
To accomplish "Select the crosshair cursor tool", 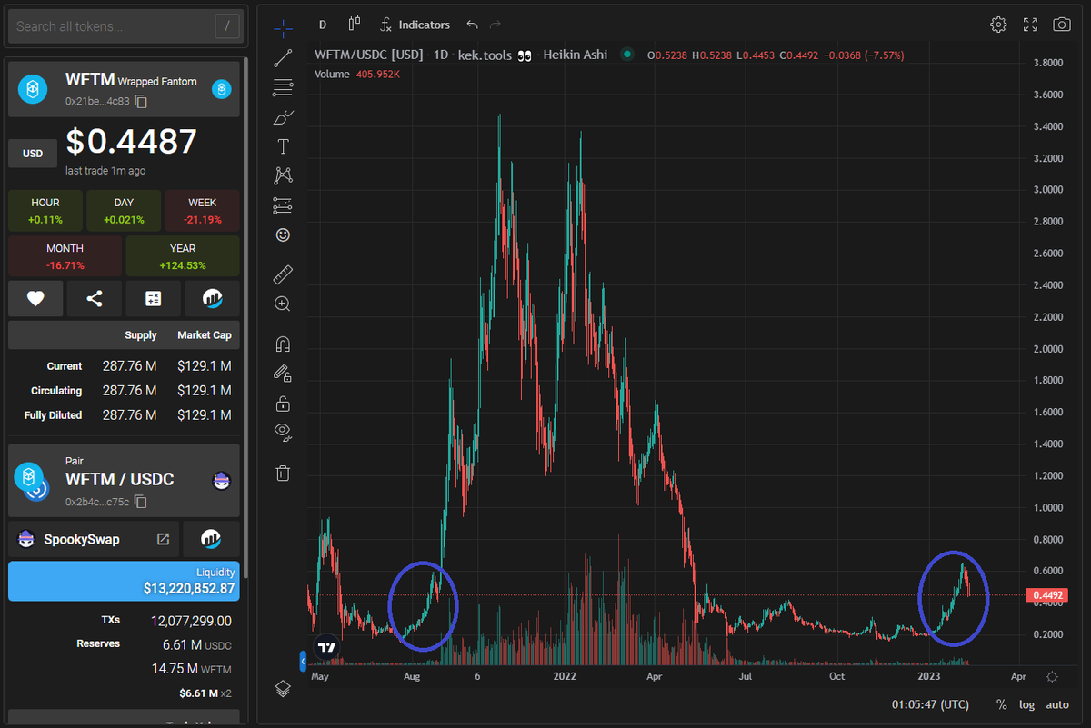I will point(283,27).
